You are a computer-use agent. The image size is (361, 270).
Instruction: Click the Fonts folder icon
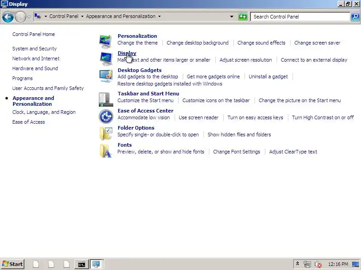pyautogui.click(x=106, y=151)
